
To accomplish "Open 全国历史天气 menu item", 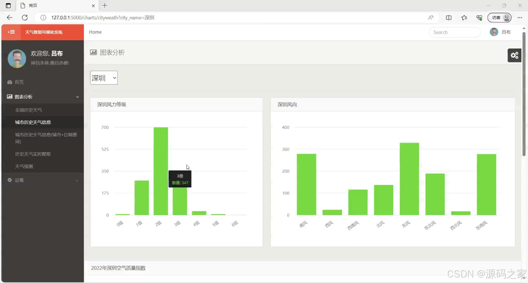I will point(28,110).
